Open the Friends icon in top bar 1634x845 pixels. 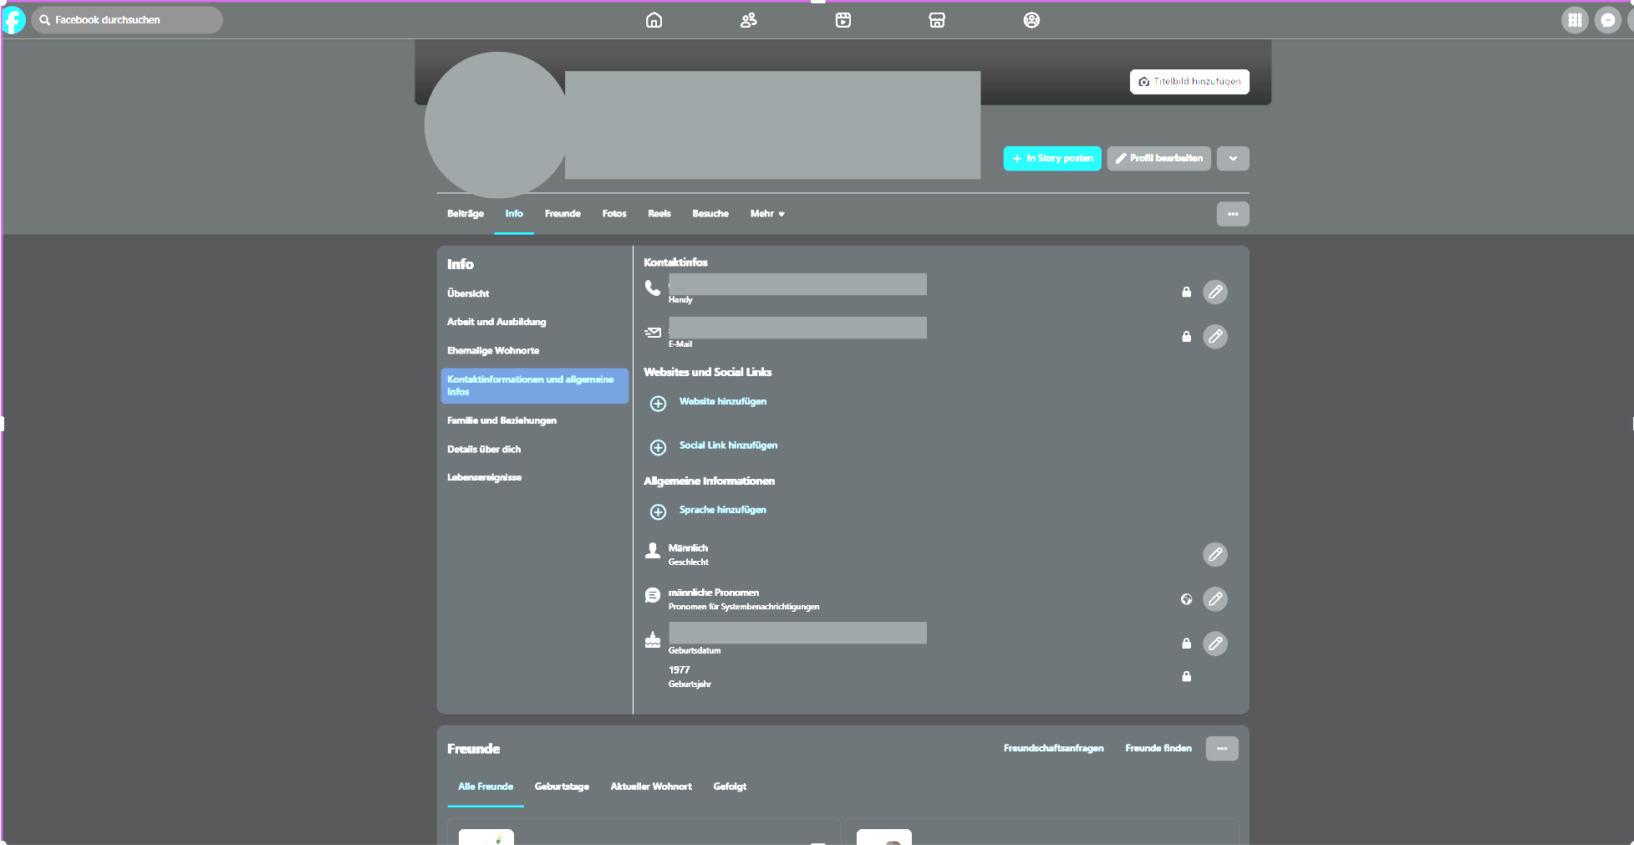(749, 20)
